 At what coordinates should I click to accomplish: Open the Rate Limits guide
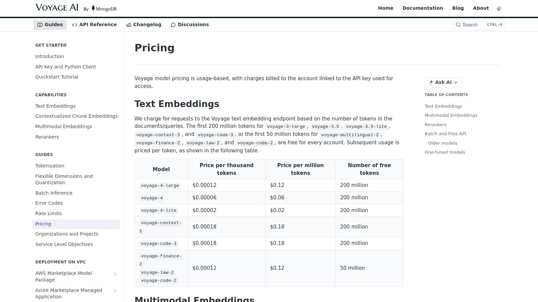[48, 213]
